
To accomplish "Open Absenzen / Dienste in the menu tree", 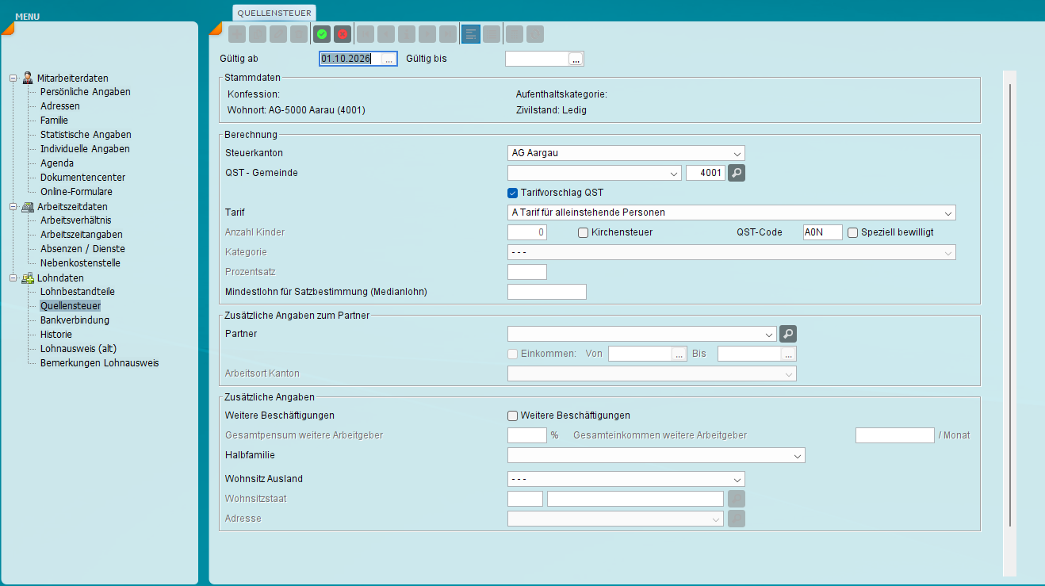I will coord(83,249).
